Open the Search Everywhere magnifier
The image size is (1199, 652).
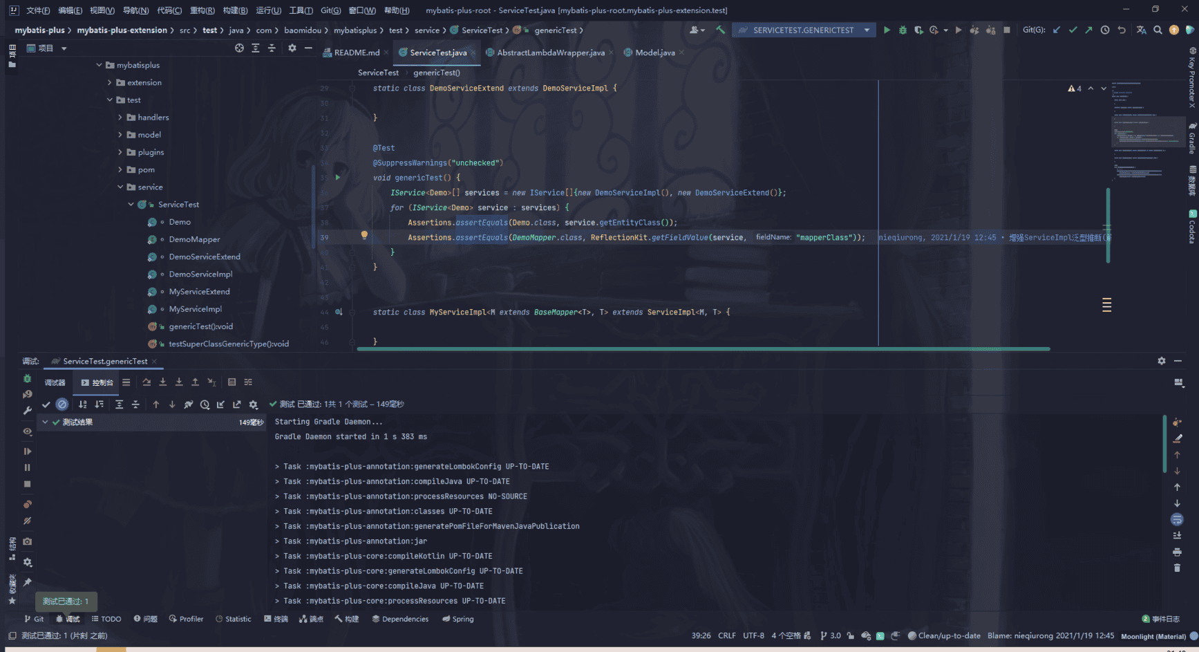[x=1158, y=30]
